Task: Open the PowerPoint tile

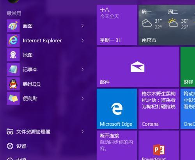Action: [x=159, y=145]
